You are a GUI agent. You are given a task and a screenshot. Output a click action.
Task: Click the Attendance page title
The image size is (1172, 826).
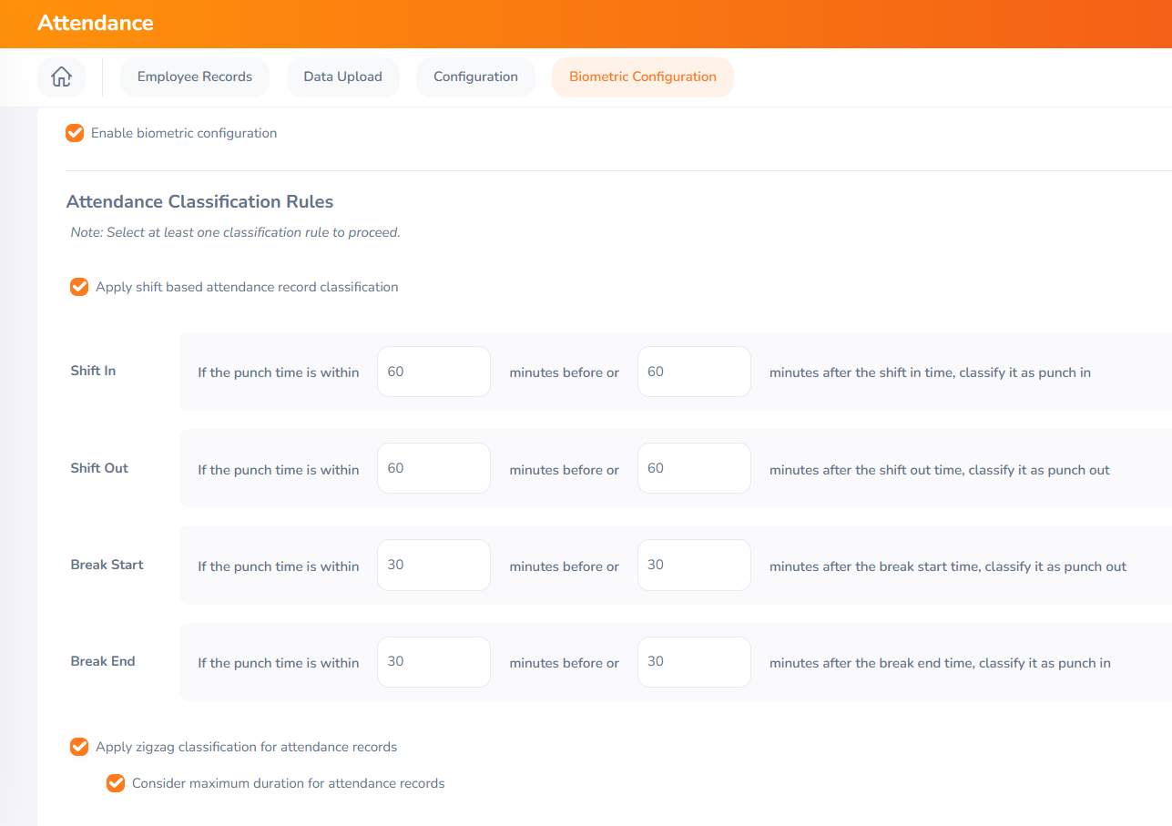point(96,23)
